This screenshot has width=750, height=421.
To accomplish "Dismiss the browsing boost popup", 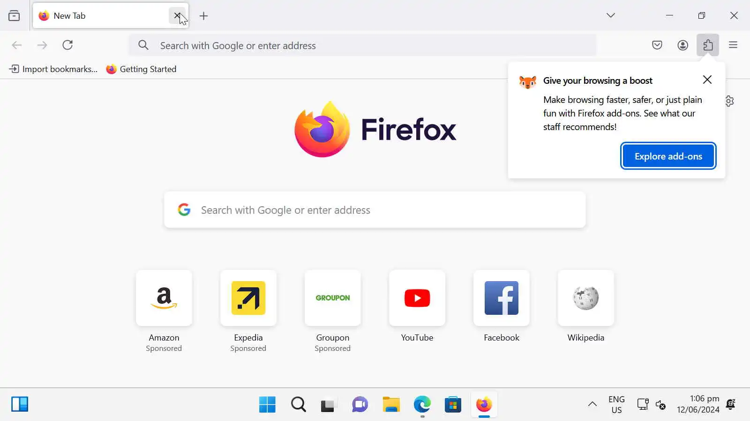I will click(x=707, y=80).
